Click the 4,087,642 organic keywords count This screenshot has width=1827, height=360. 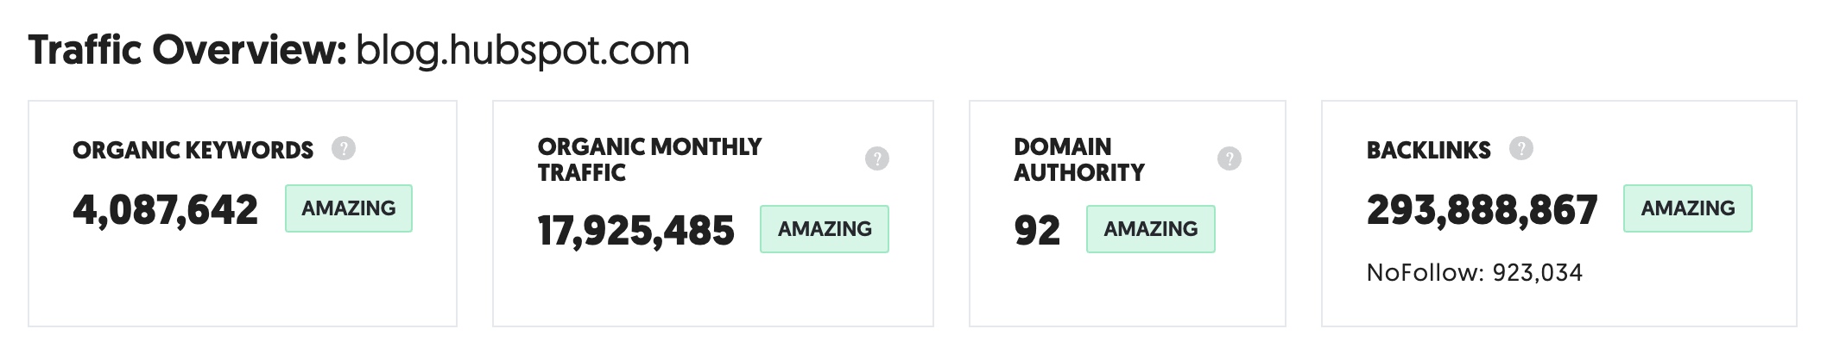(x=166, y=211)
